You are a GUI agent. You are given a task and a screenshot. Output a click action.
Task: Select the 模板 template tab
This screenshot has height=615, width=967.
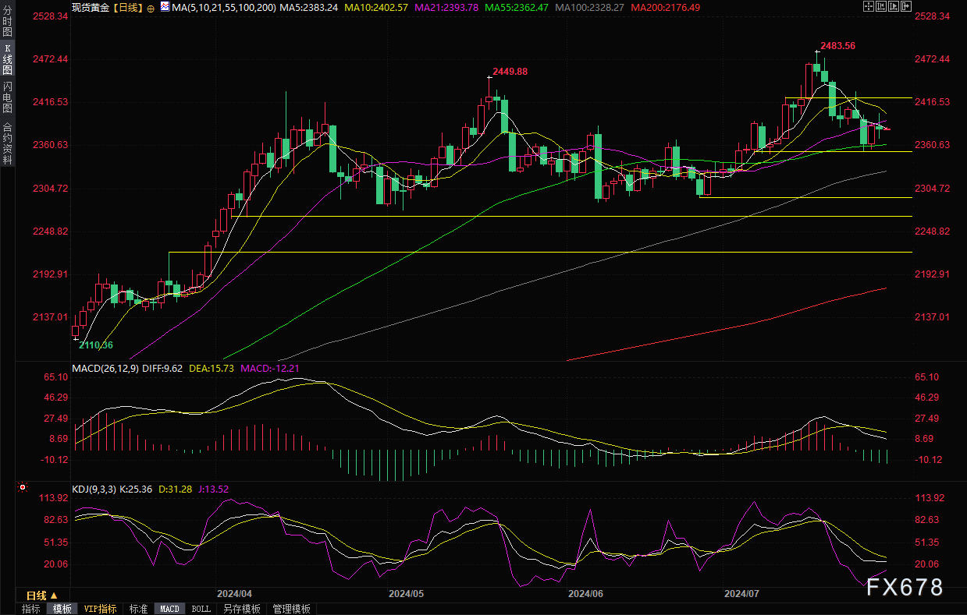click(62, 609)
